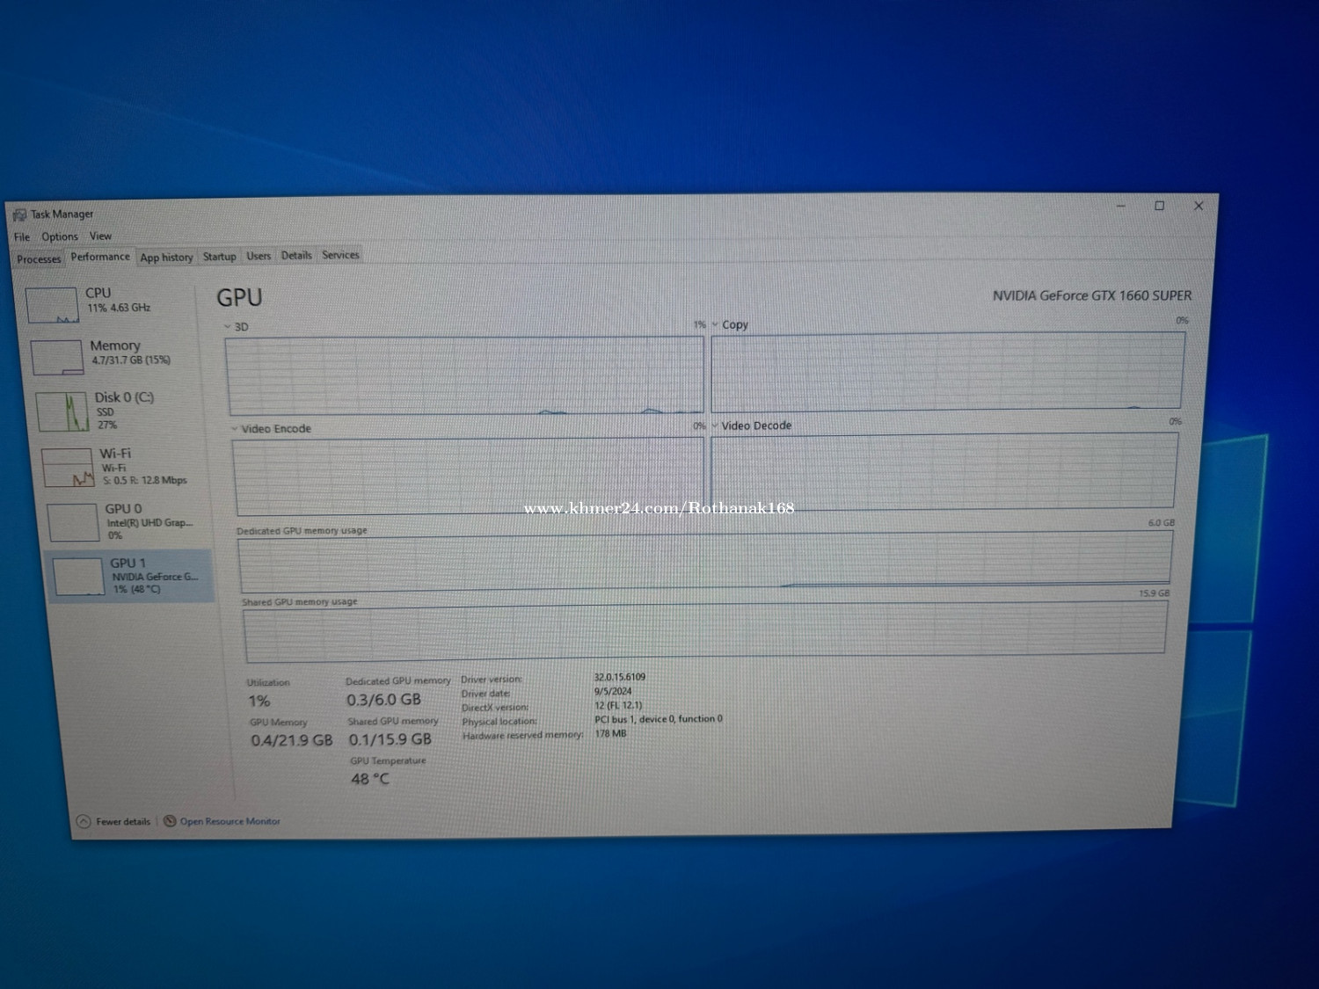
Task: Click driver date 9/5/2024
Action: pos(613,691)
